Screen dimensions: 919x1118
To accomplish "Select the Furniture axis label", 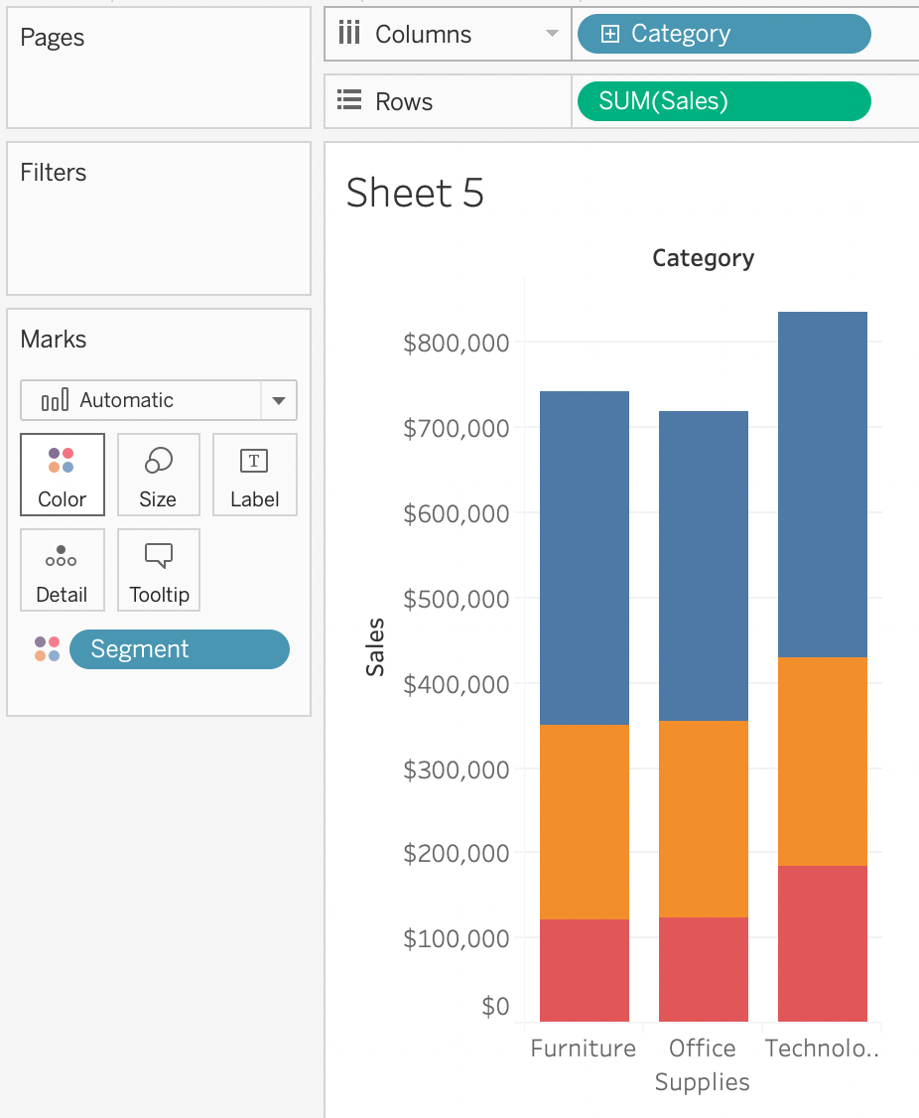I will pyautogui.click(x=583, y=1048).
